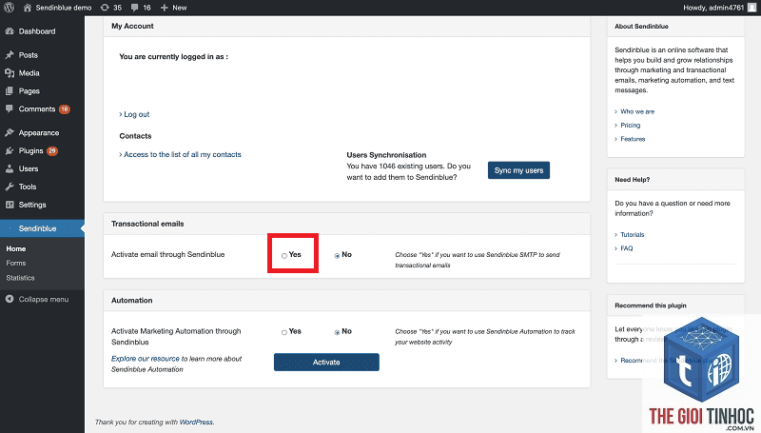Open the Dashboard menu item
761x433 pixels.
pyautogui.click(x=42, y=31)
